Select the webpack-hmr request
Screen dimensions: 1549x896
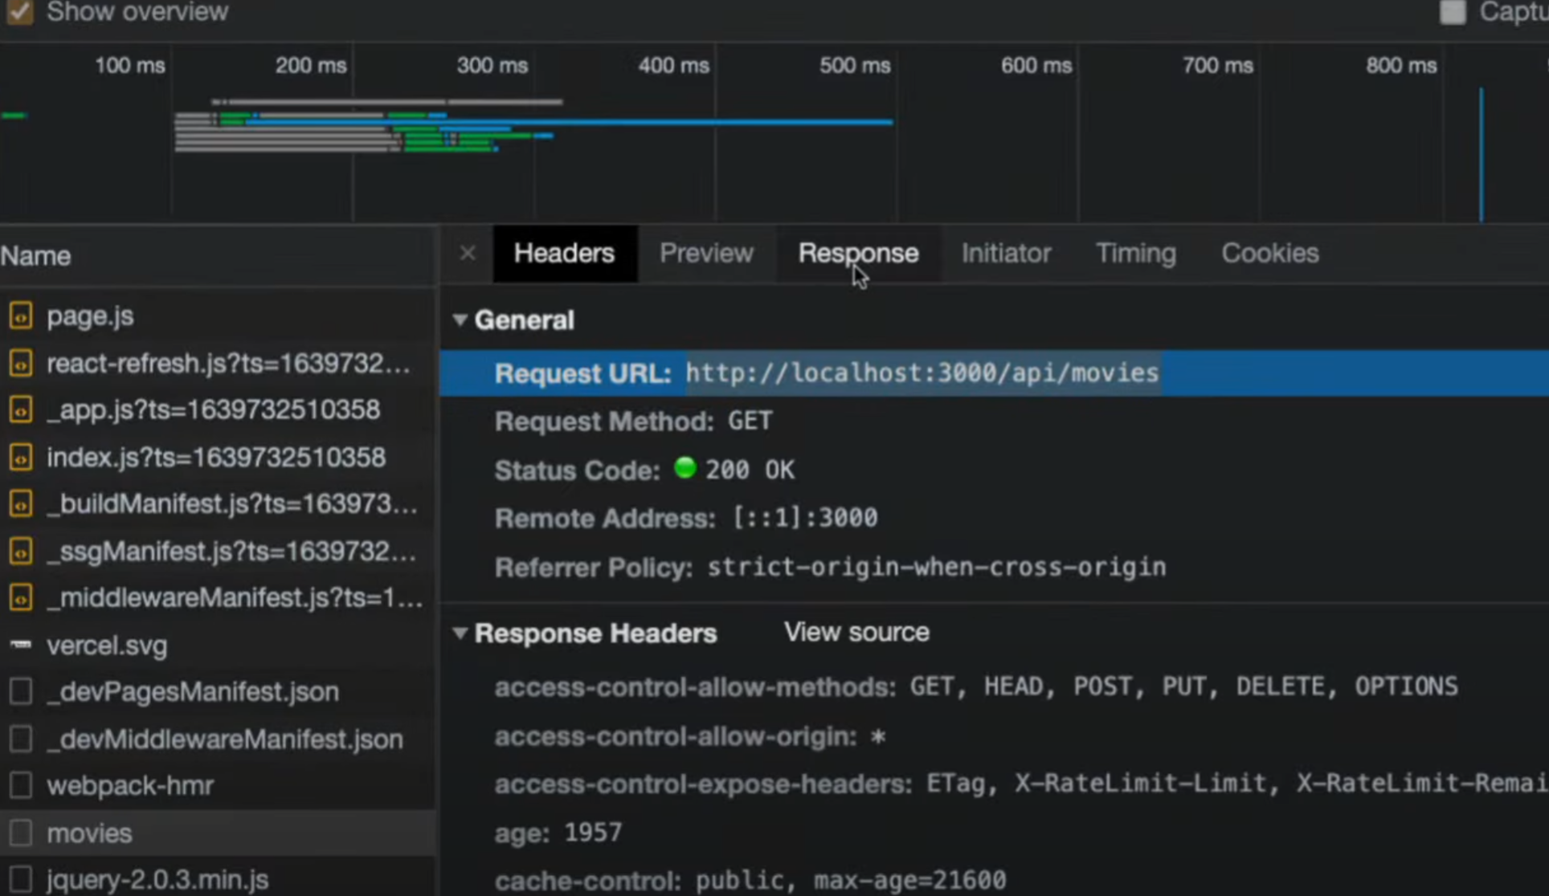pyautogui.click(x=129, y=785)
